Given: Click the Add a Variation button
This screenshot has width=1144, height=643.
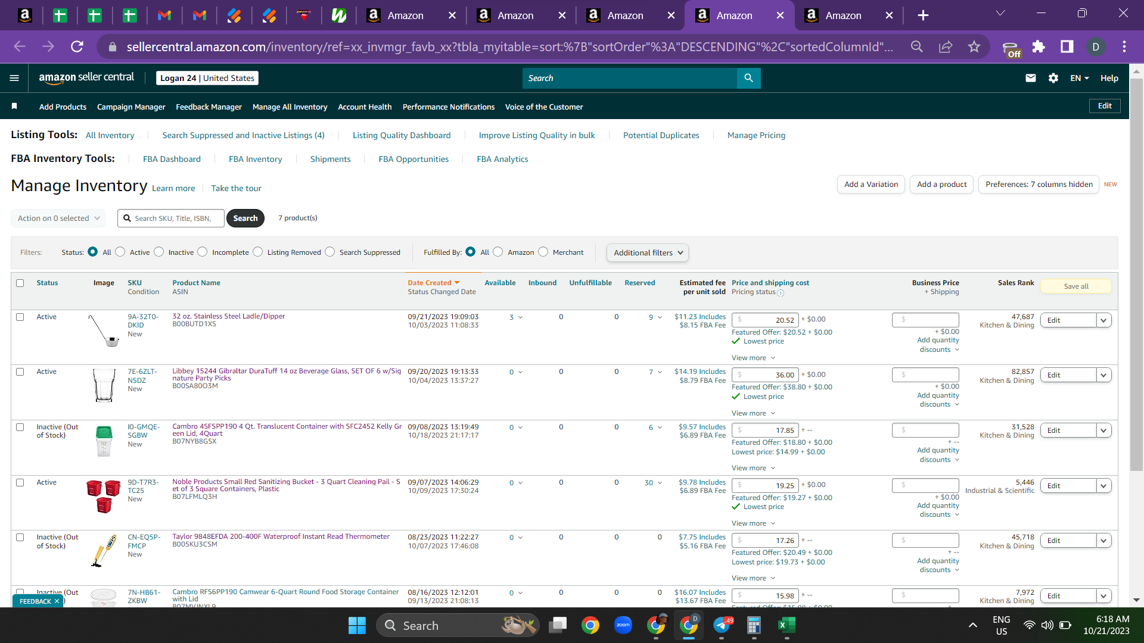Looking at the screenshot, I should tap(871, 185).
